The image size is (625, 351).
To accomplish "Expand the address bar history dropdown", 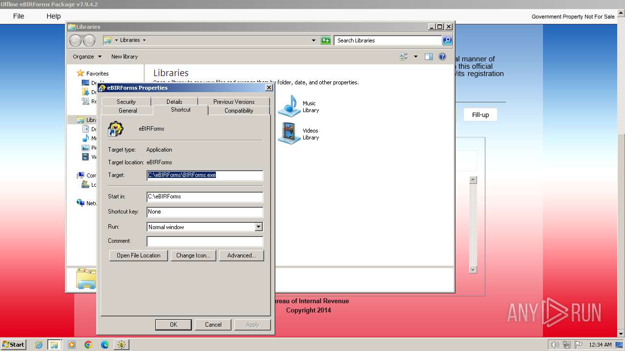I will (x=313, y=40).
